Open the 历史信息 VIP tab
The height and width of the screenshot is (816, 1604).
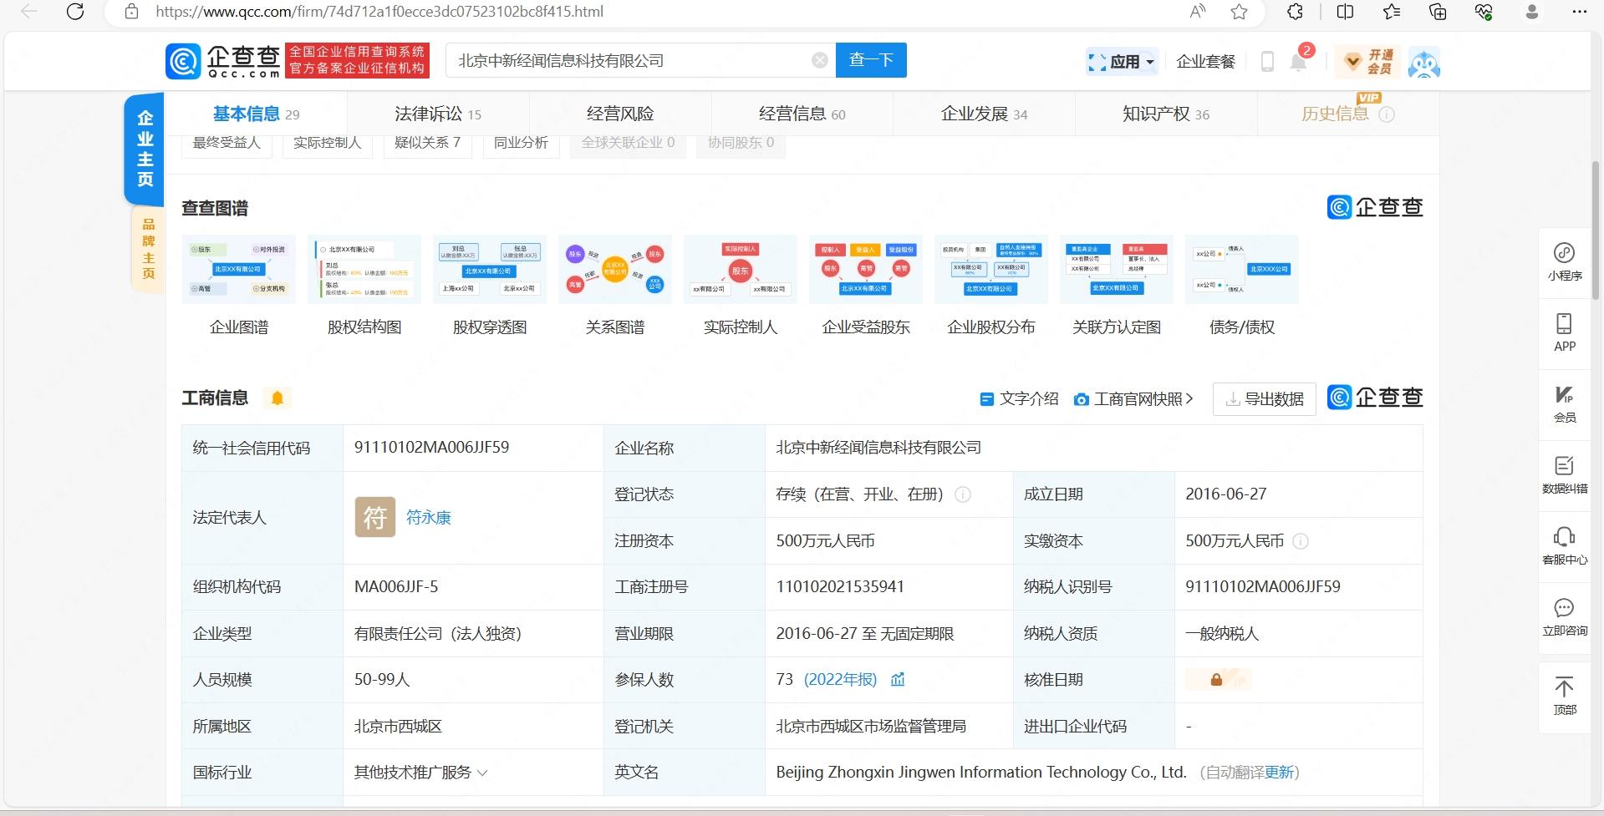click(1347, 112)
